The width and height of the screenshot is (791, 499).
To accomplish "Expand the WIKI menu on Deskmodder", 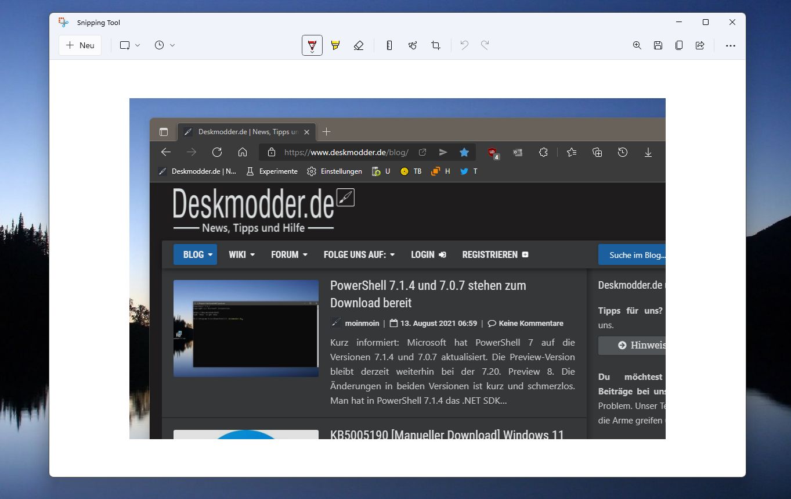I will click(242, 254).
